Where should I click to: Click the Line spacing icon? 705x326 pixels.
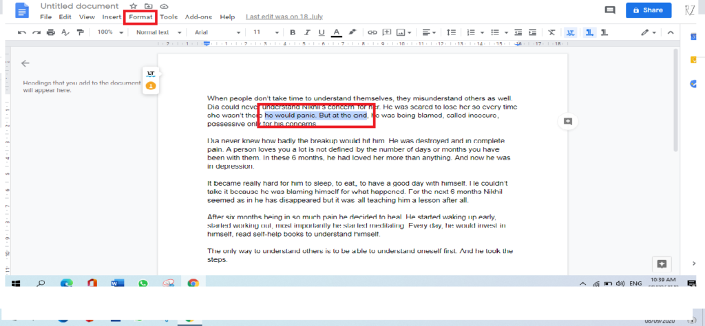pos(451,32)
